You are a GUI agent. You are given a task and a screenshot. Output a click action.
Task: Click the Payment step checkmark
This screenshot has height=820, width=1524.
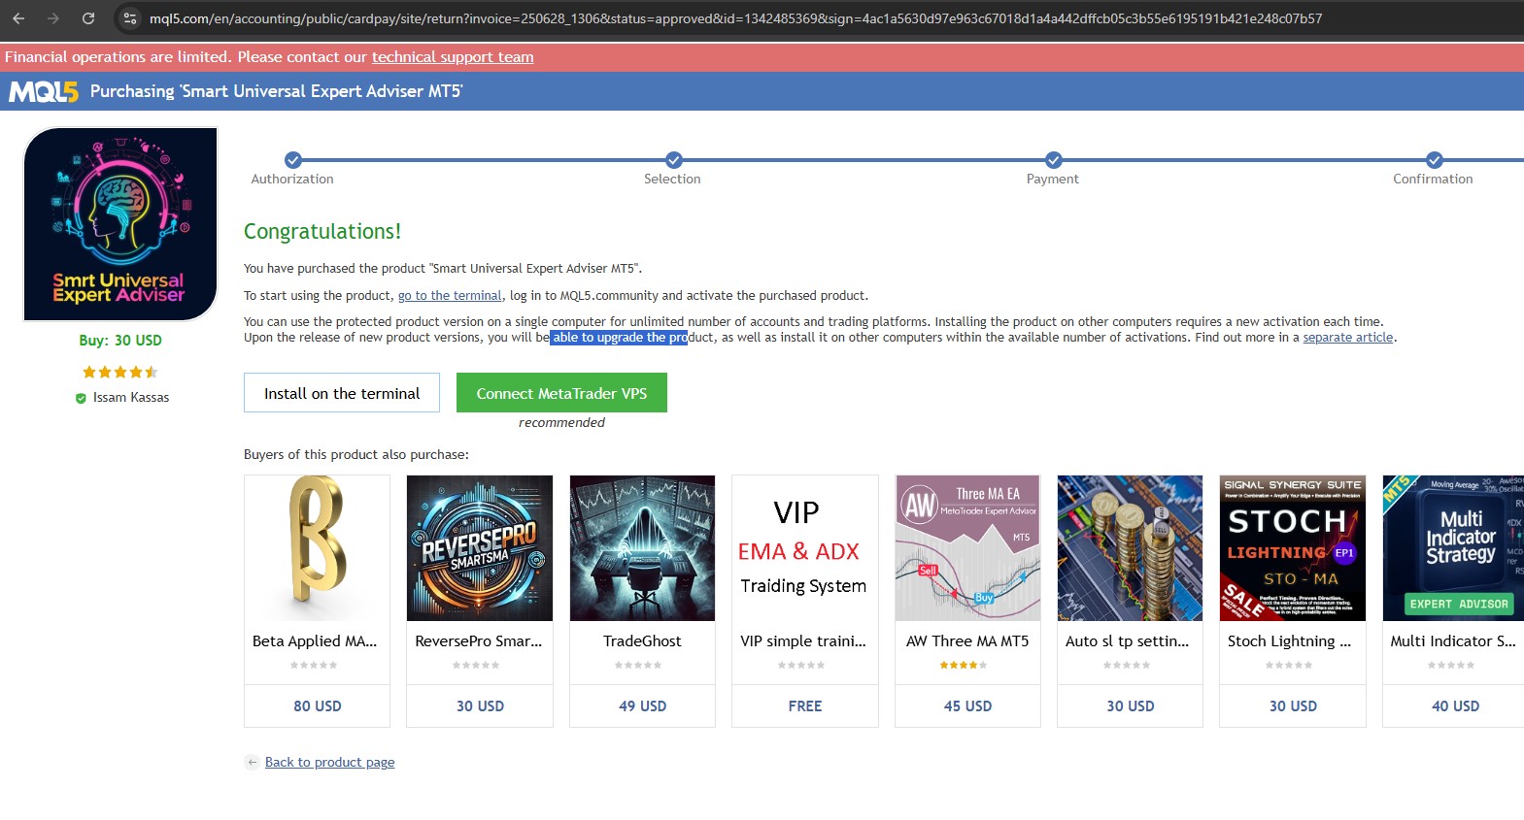(x=1054, y=160)
